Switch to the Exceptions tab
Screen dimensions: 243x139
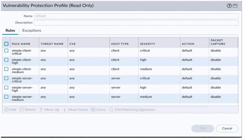(x=32, y=30)
